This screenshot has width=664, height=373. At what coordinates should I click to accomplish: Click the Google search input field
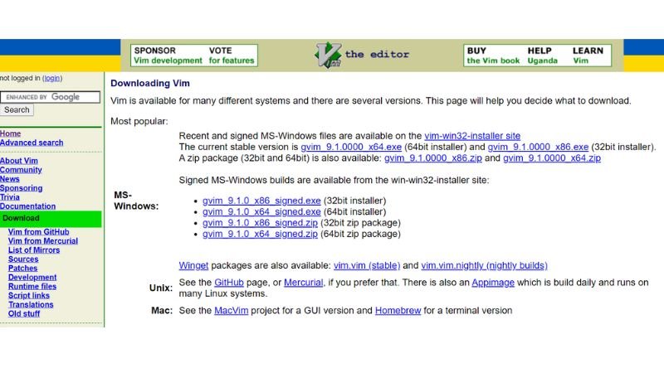pyautogui.click(x=41, y=97)
